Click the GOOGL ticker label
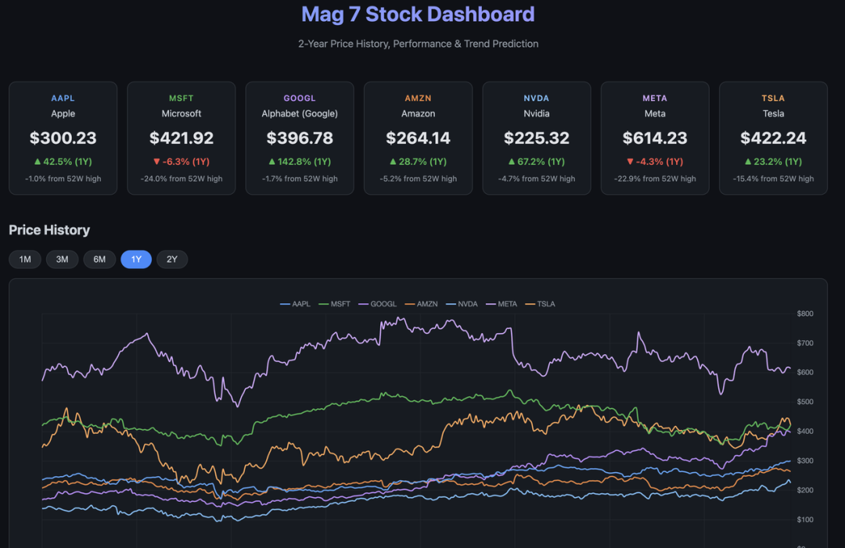The height and width of the screenshot is (548, 845). coord(300,98)
